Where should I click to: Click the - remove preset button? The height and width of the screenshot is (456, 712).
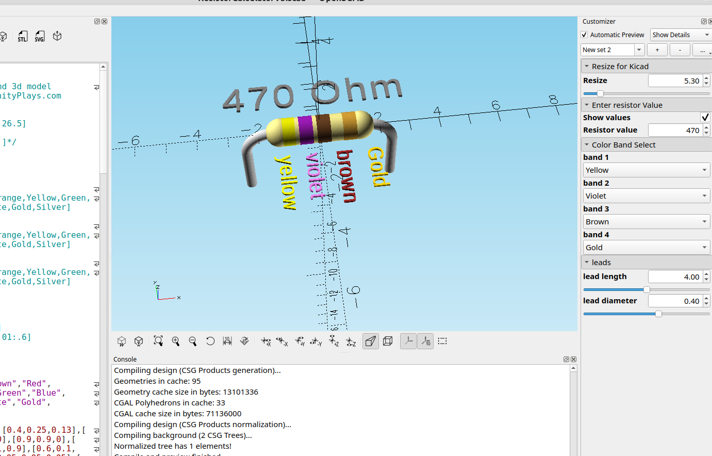point(680,50)
